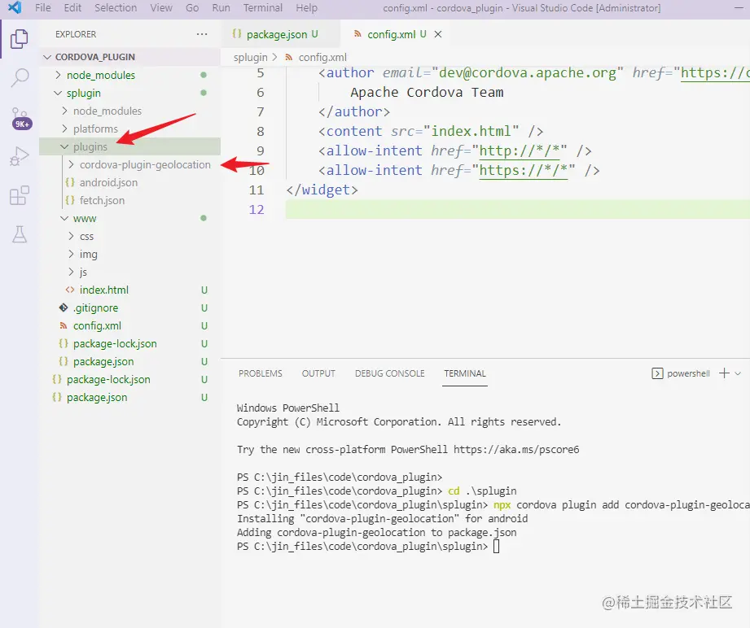750x628 pixels.
Task: Follow the https://*/* link on line 10
Action: [524, 171]
